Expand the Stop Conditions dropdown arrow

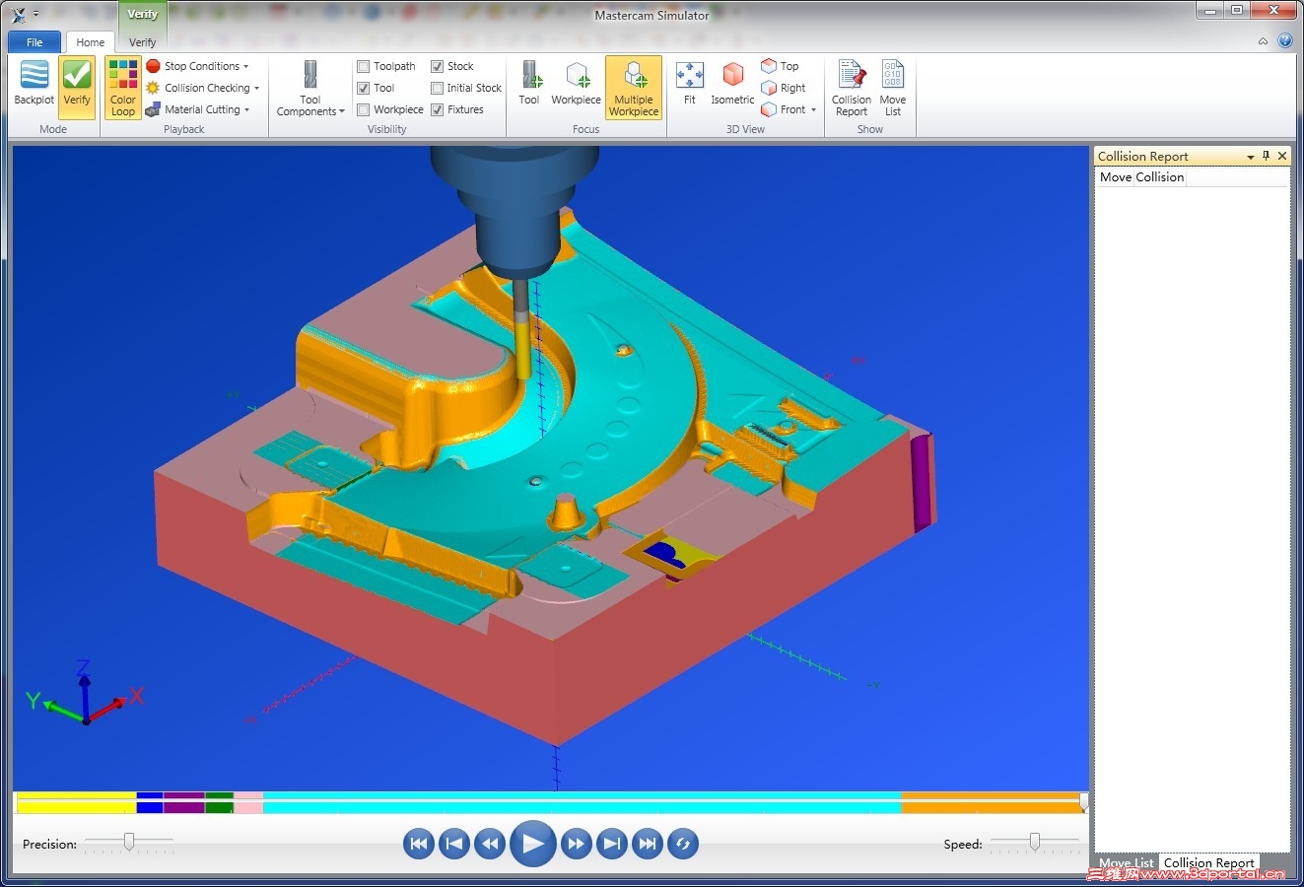[246, 67]
